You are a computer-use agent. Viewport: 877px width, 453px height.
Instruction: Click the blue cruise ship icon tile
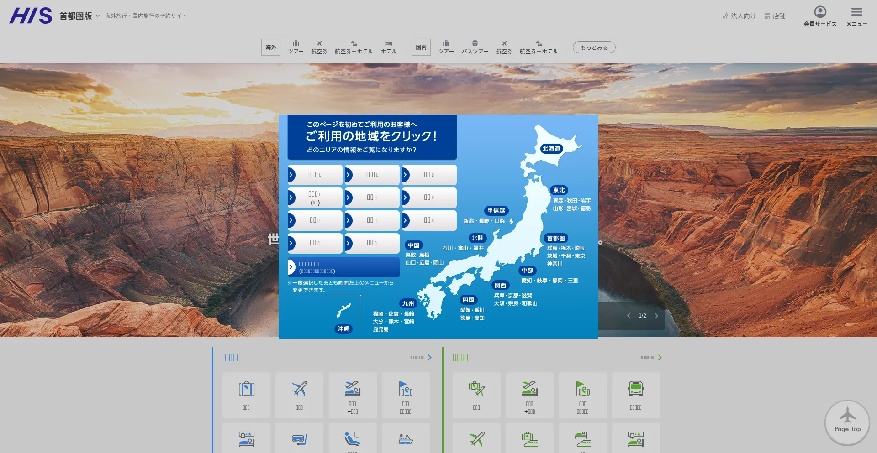click(x=405, y=439)
